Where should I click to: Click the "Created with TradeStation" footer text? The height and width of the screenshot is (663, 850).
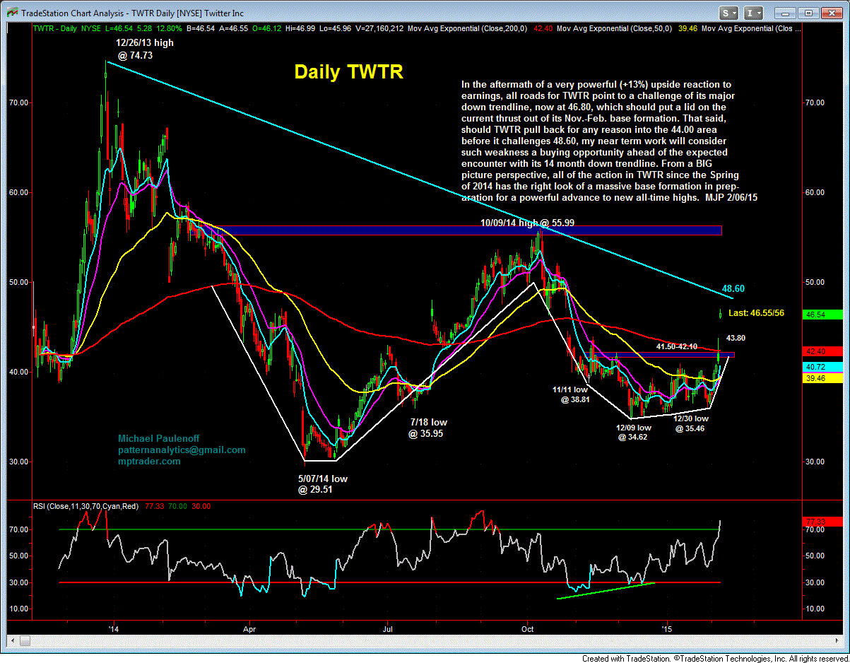[x=625, y=658]
